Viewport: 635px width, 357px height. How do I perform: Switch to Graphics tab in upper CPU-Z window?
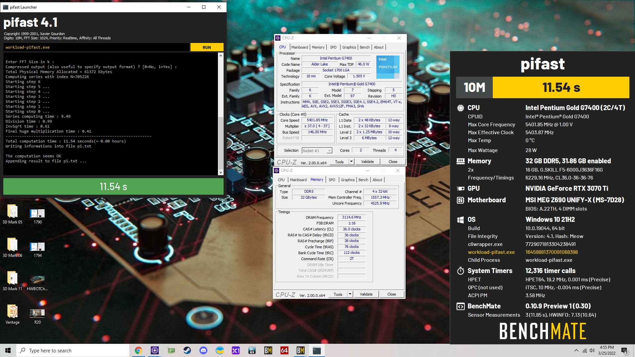[x=349, y=47]
